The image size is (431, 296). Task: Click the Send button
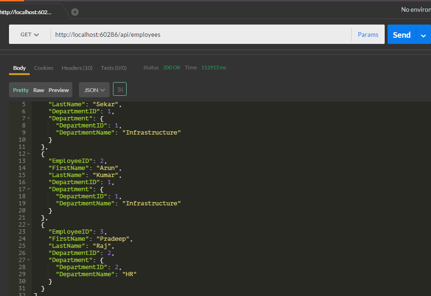pos(401,35)
